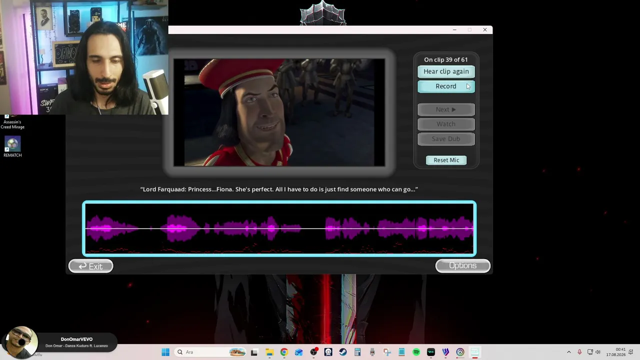Click the DonOmarVEVO now-playing overlay
This screenshot has height=360, width=640.
coord(59,342)
